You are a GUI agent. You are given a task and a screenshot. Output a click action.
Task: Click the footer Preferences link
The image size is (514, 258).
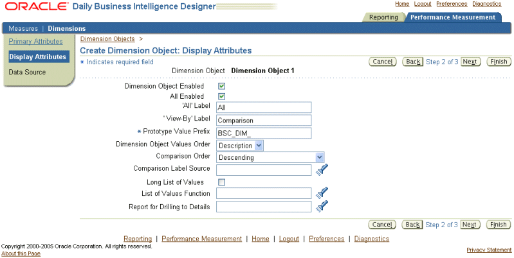pos(327,239)
